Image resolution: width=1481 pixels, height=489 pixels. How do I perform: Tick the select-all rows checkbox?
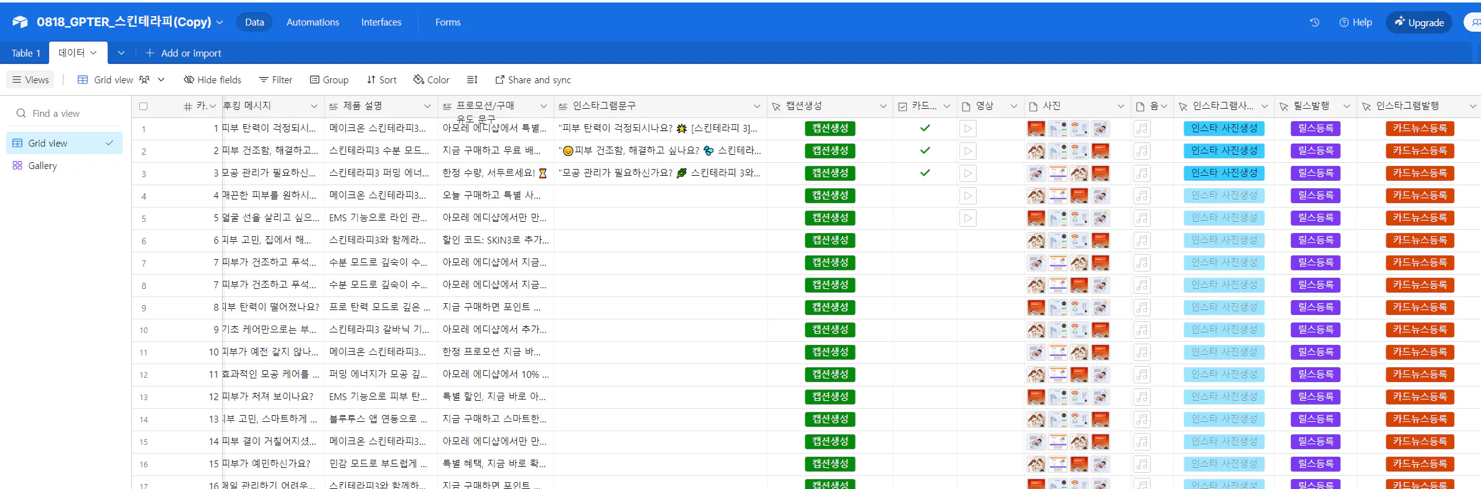pyautogui.click(x=144, y=106)
